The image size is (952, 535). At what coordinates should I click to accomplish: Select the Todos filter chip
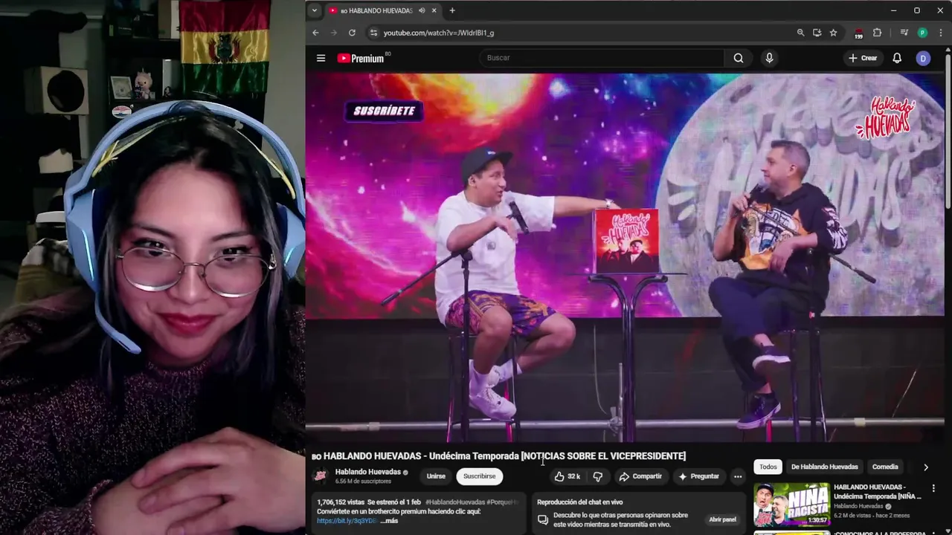[768, 467]
